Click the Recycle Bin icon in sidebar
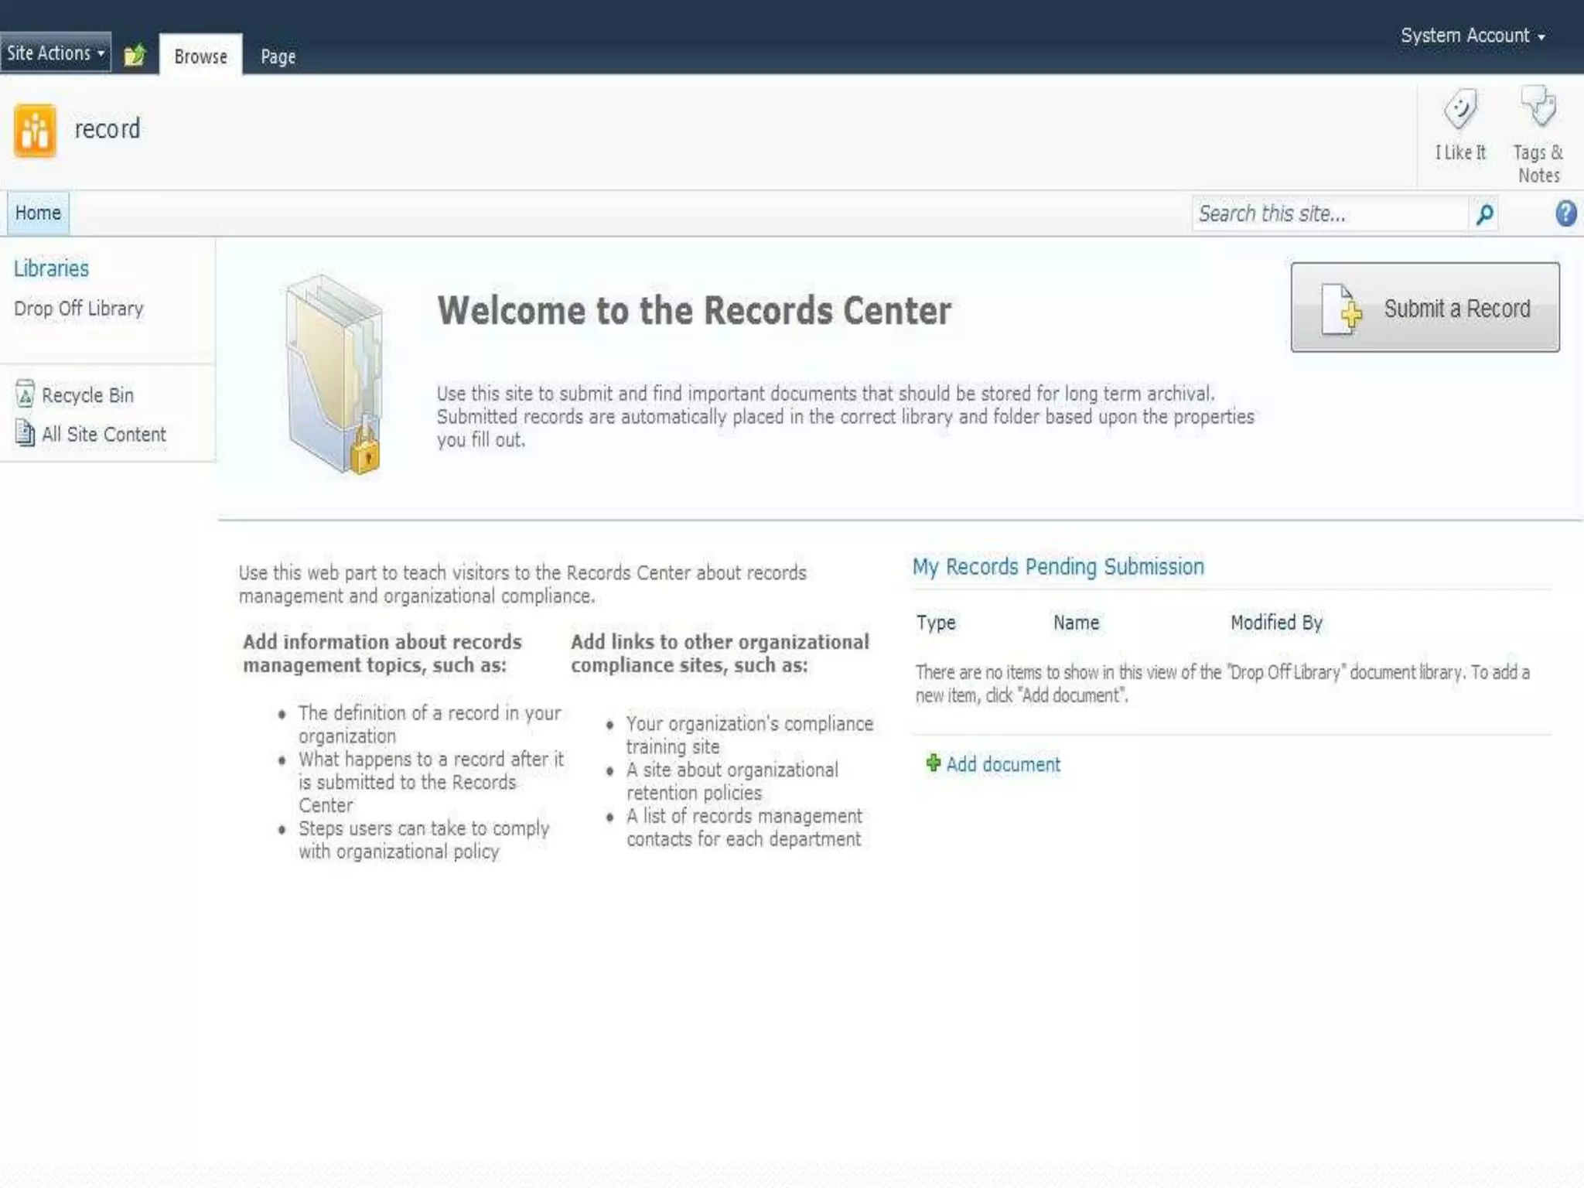This screenshot has width=1584, height=1188. point(25,394)
